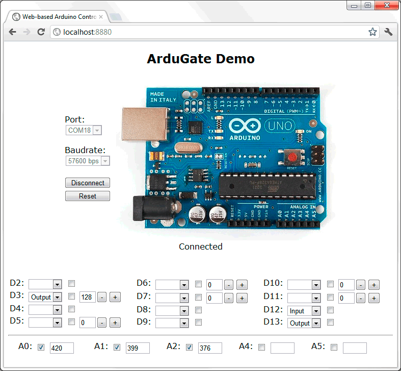Image resolution: width=401 pixels, height=371 pixels.
Task: Click the A0 value field showing 420
Action: tap(62, 348)
